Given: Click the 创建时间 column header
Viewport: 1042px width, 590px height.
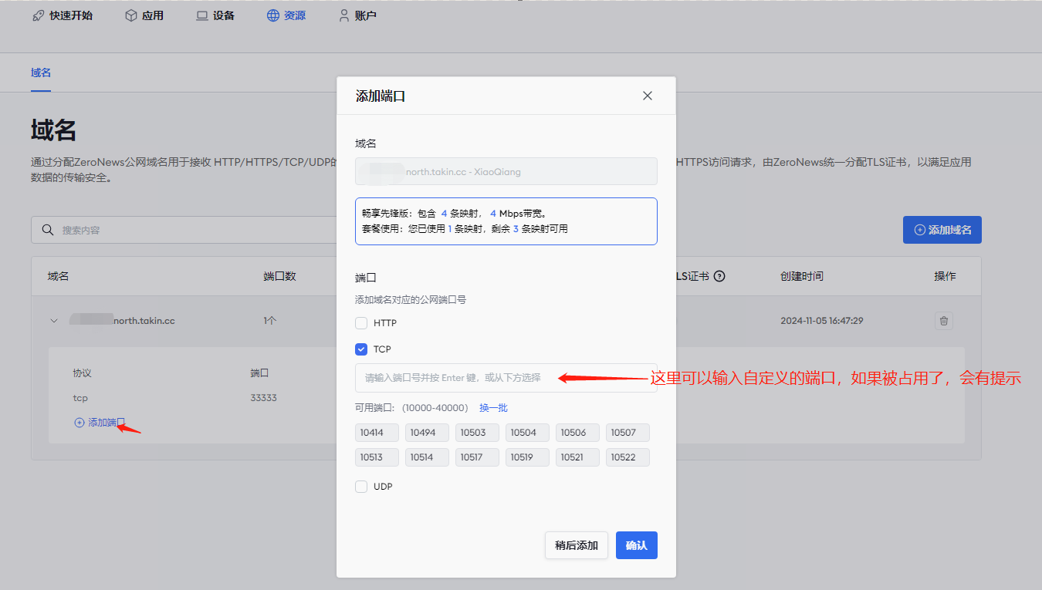Looking at the screenshot, I should click(x=802, y=276).
